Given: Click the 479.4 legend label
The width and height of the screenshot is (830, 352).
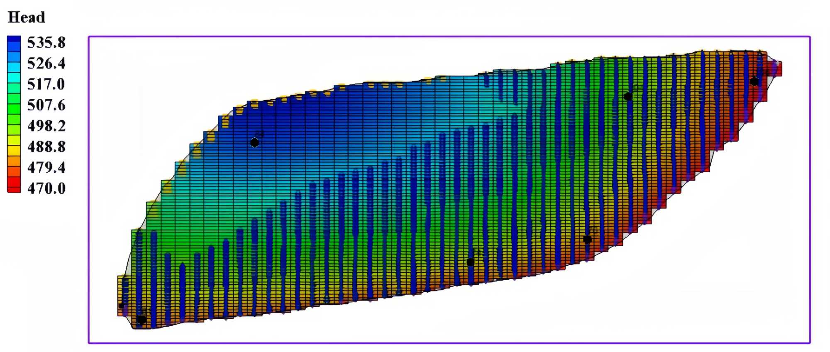Looking at the screenshot, I should 46,167.
